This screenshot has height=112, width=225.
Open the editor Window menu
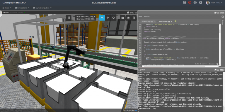click(x=147, y=17)
